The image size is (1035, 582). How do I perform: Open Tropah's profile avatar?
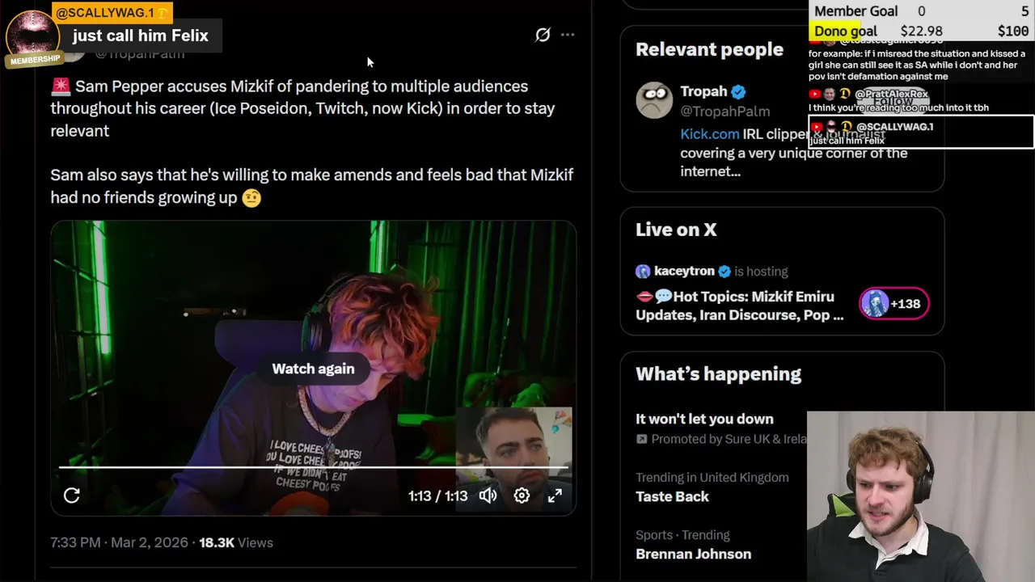654,101
